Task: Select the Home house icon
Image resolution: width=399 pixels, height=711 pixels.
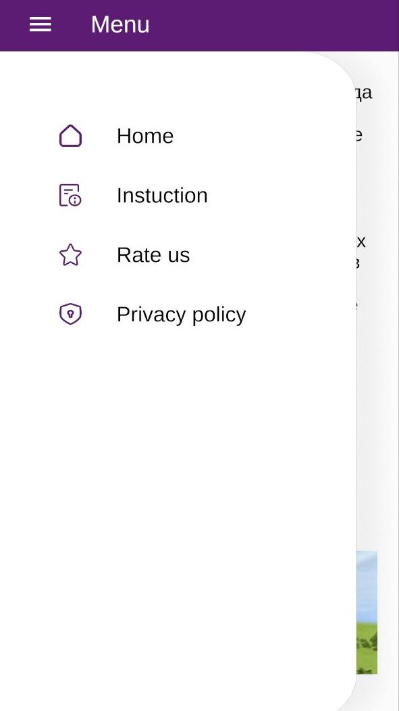Action: (70, 135)
